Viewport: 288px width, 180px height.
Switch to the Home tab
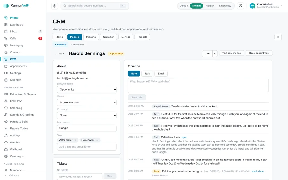pos(59,37)
